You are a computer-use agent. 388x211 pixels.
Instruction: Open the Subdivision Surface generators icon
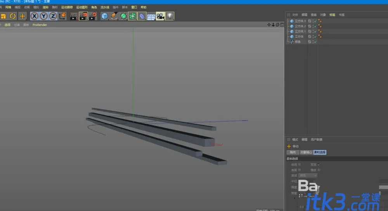pos(123,16)
